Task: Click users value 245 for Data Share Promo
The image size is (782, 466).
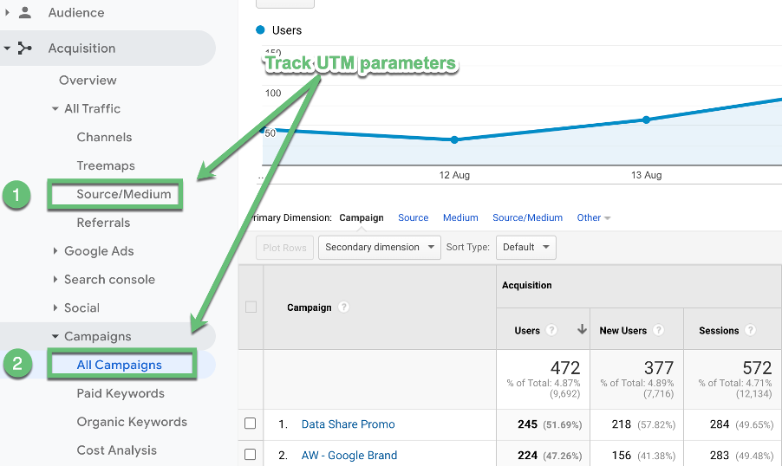Action: (527, 424)
